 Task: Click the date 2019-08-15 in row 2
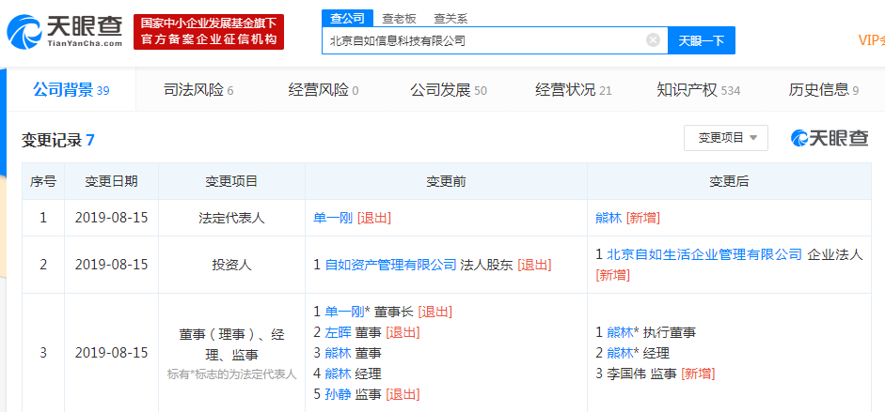click(111, 265)
